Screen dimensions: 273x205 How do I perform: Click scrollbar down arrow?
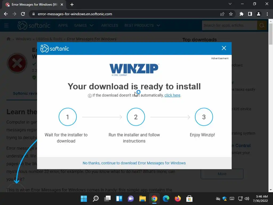click(271, 190)
